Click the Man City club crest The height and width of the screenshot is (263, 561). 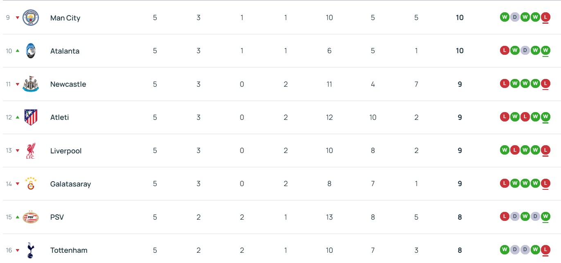(x=31, y=18)
